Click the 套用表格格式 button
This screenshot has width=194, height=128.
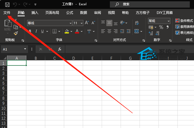point(185,27)
